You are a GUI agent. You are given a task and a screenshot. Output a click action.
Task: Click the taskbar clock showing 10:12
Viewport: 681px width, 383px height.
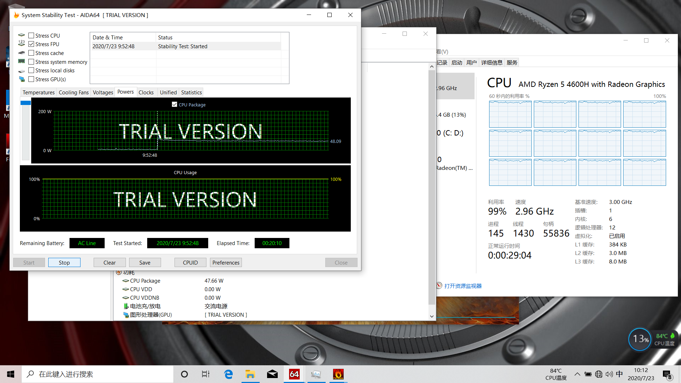click(641, 374)
